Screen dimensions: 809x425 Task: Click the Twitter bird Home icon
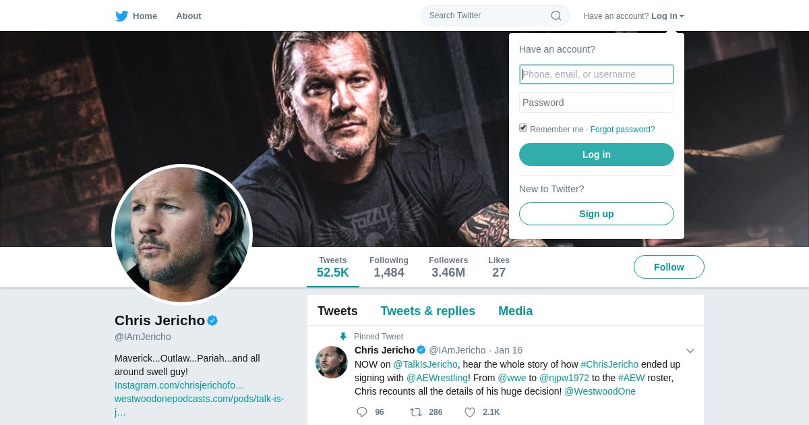tap(122, 16)
